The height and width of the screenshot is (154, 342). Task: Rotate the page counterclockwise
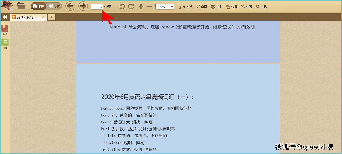point(122,6)
